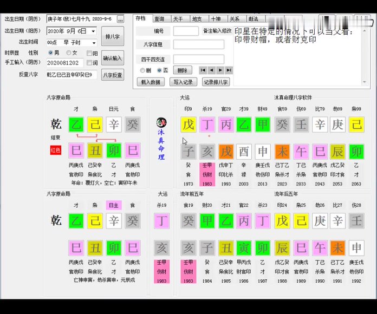Click notes scrollbar down arrow

click(x=365, y=82)
